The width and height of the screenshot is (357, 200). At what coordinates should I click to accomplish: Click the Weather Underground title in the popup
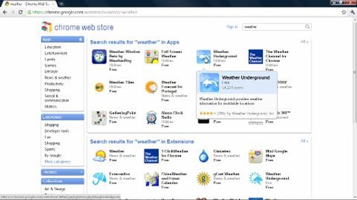[245, 78]
